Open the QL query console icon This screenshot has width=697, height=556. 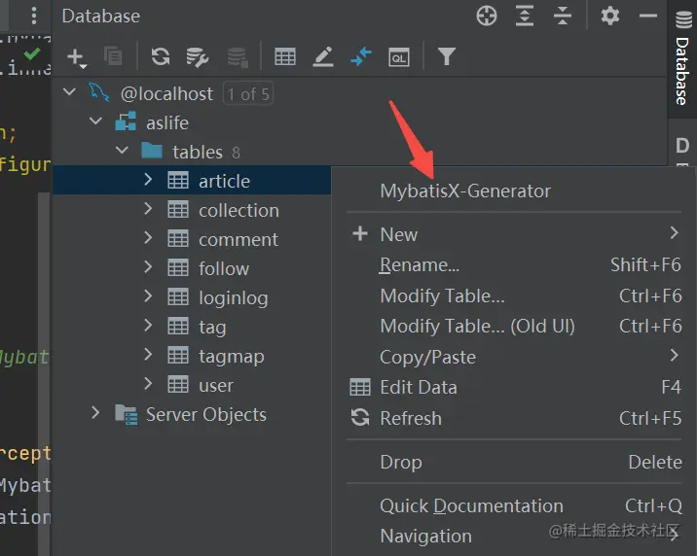point(399,57)
